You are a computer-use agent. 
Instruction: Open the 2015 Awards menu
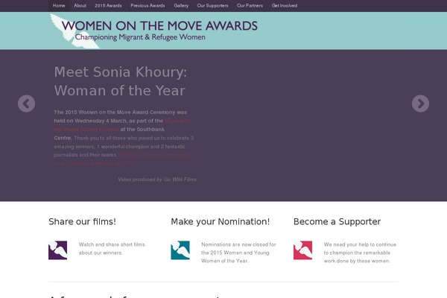tap(108, 6)
